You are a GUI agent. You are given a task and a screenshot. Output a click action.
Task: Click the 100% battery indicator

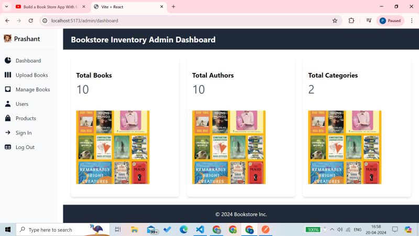313,230
